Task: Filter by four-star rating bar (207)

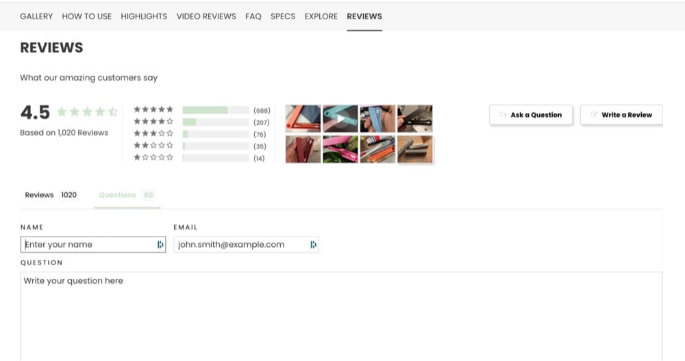Action: [216, 122]
